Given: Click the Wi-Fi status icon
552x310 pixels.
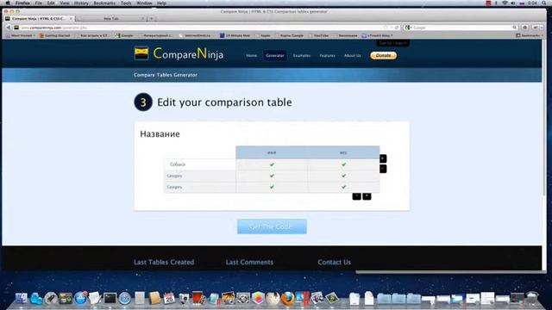Looking at the screenshot, I should coord(505,3).
